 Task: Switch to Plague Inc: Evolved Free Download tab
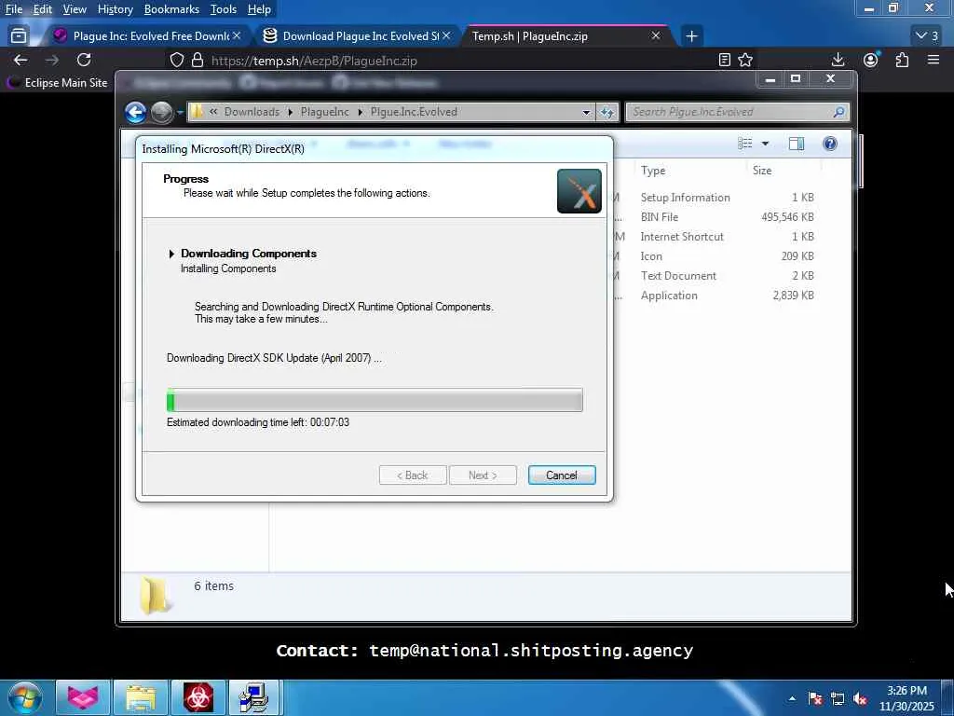coord(146,36)
